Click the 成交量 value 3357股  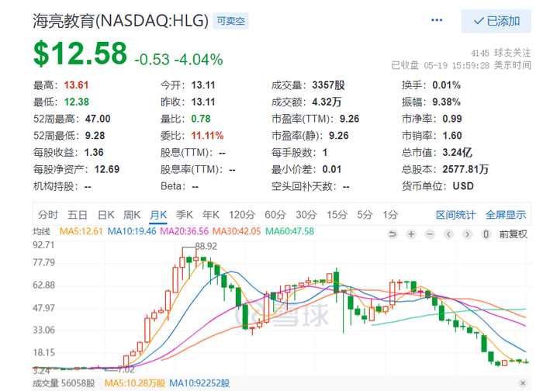coord(328,85)
